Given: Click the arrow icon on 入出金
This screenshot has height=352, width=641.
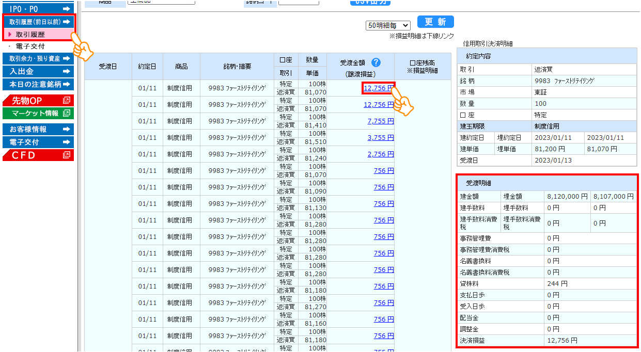Looking at the screenshot, I should tap(66, 71).
